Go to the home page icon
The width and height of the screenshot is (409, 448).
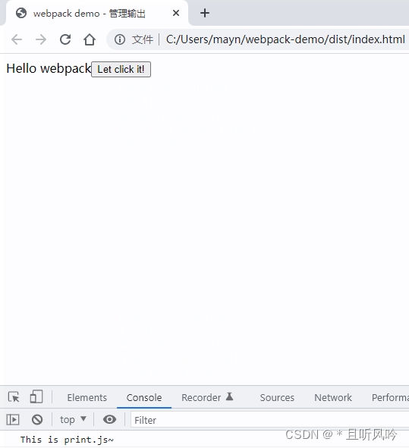[x=90, y=39]
